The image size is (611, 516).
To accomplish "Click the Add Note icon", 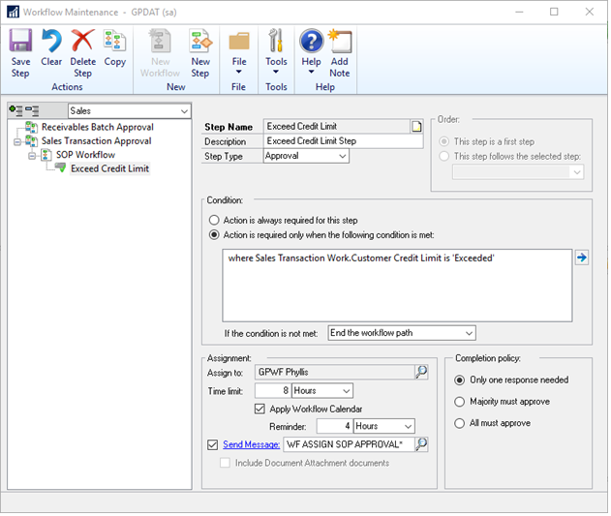I will (339, 43).
